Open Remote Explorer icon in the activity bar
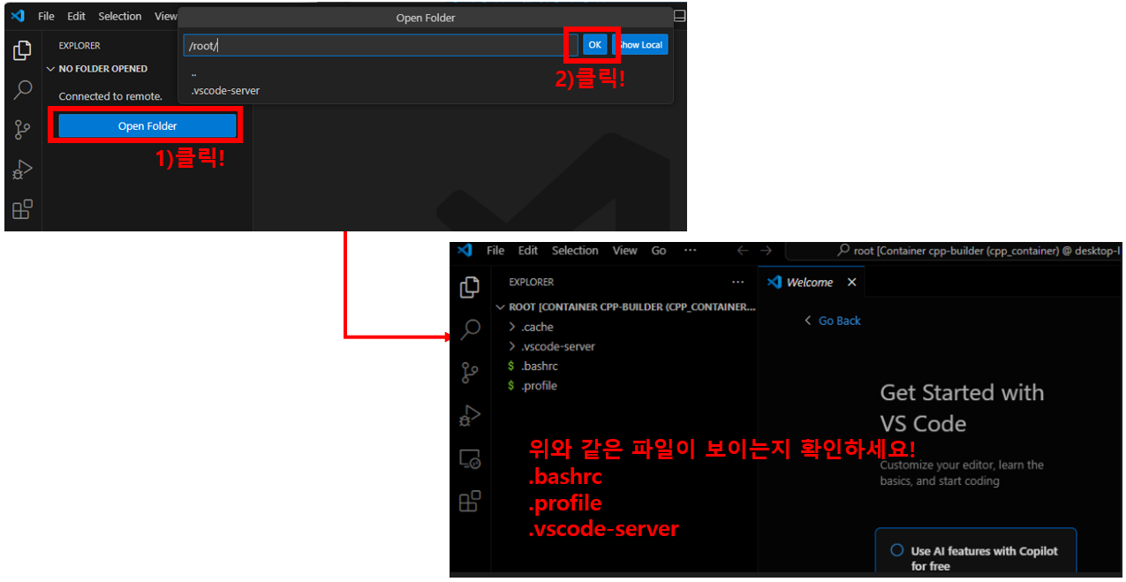This screenshot has height=582, width=1126. coord(470,459)
